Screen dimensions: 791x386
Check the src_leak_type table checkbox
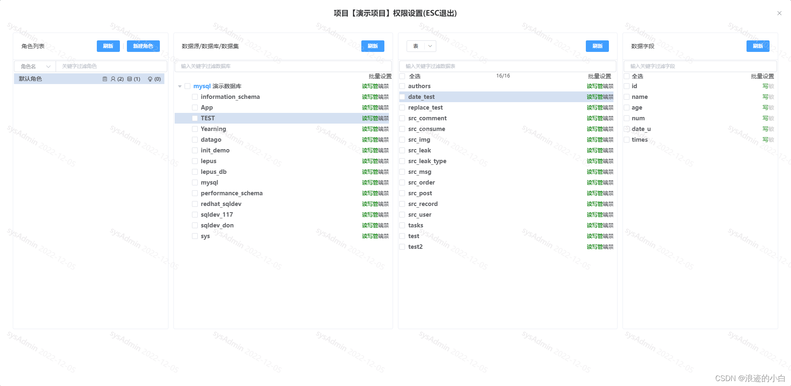[402, 161]
